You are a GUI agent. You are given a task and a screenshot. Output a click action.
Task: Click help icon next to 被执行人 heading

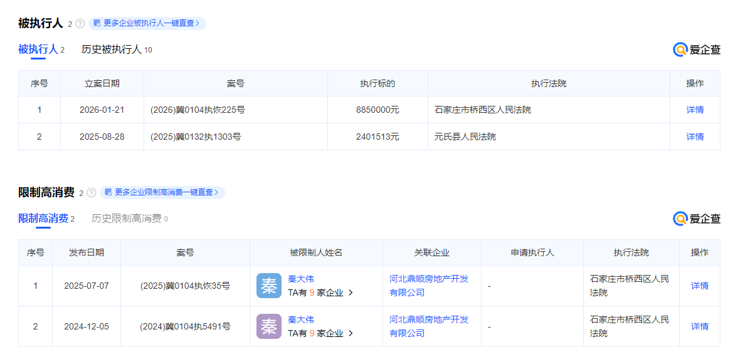pyautogui.click(x=80, y=24)
